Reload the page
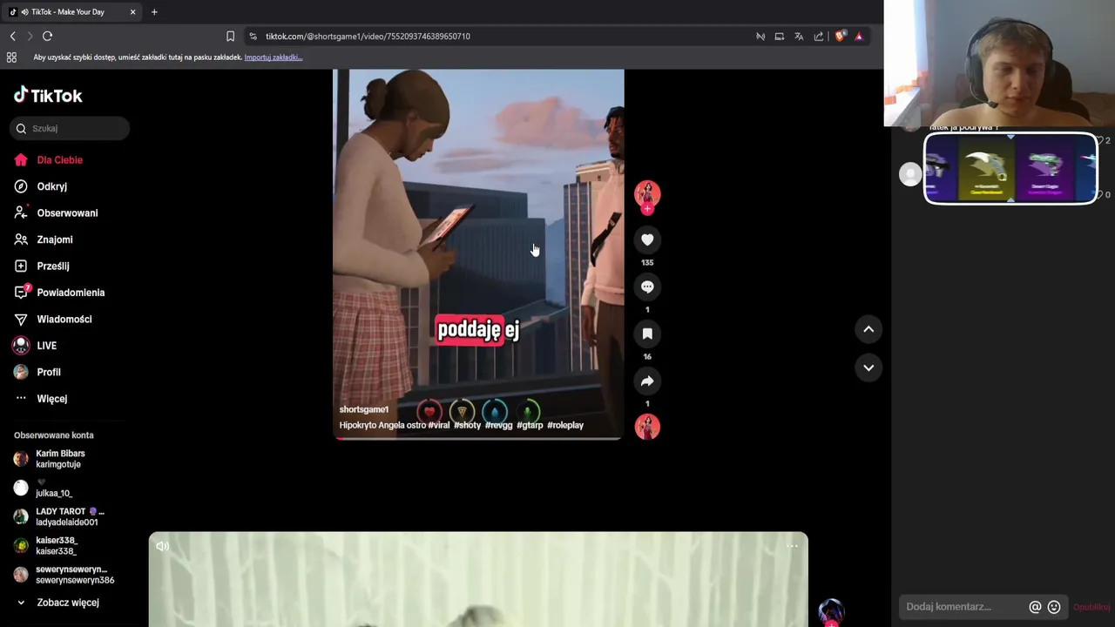The height and width of the screenshot is (627, 1115). (47, 36)
